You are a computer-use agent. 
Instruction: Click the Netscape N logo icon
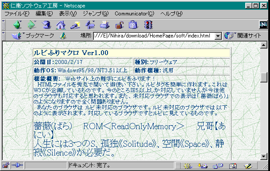263,25
